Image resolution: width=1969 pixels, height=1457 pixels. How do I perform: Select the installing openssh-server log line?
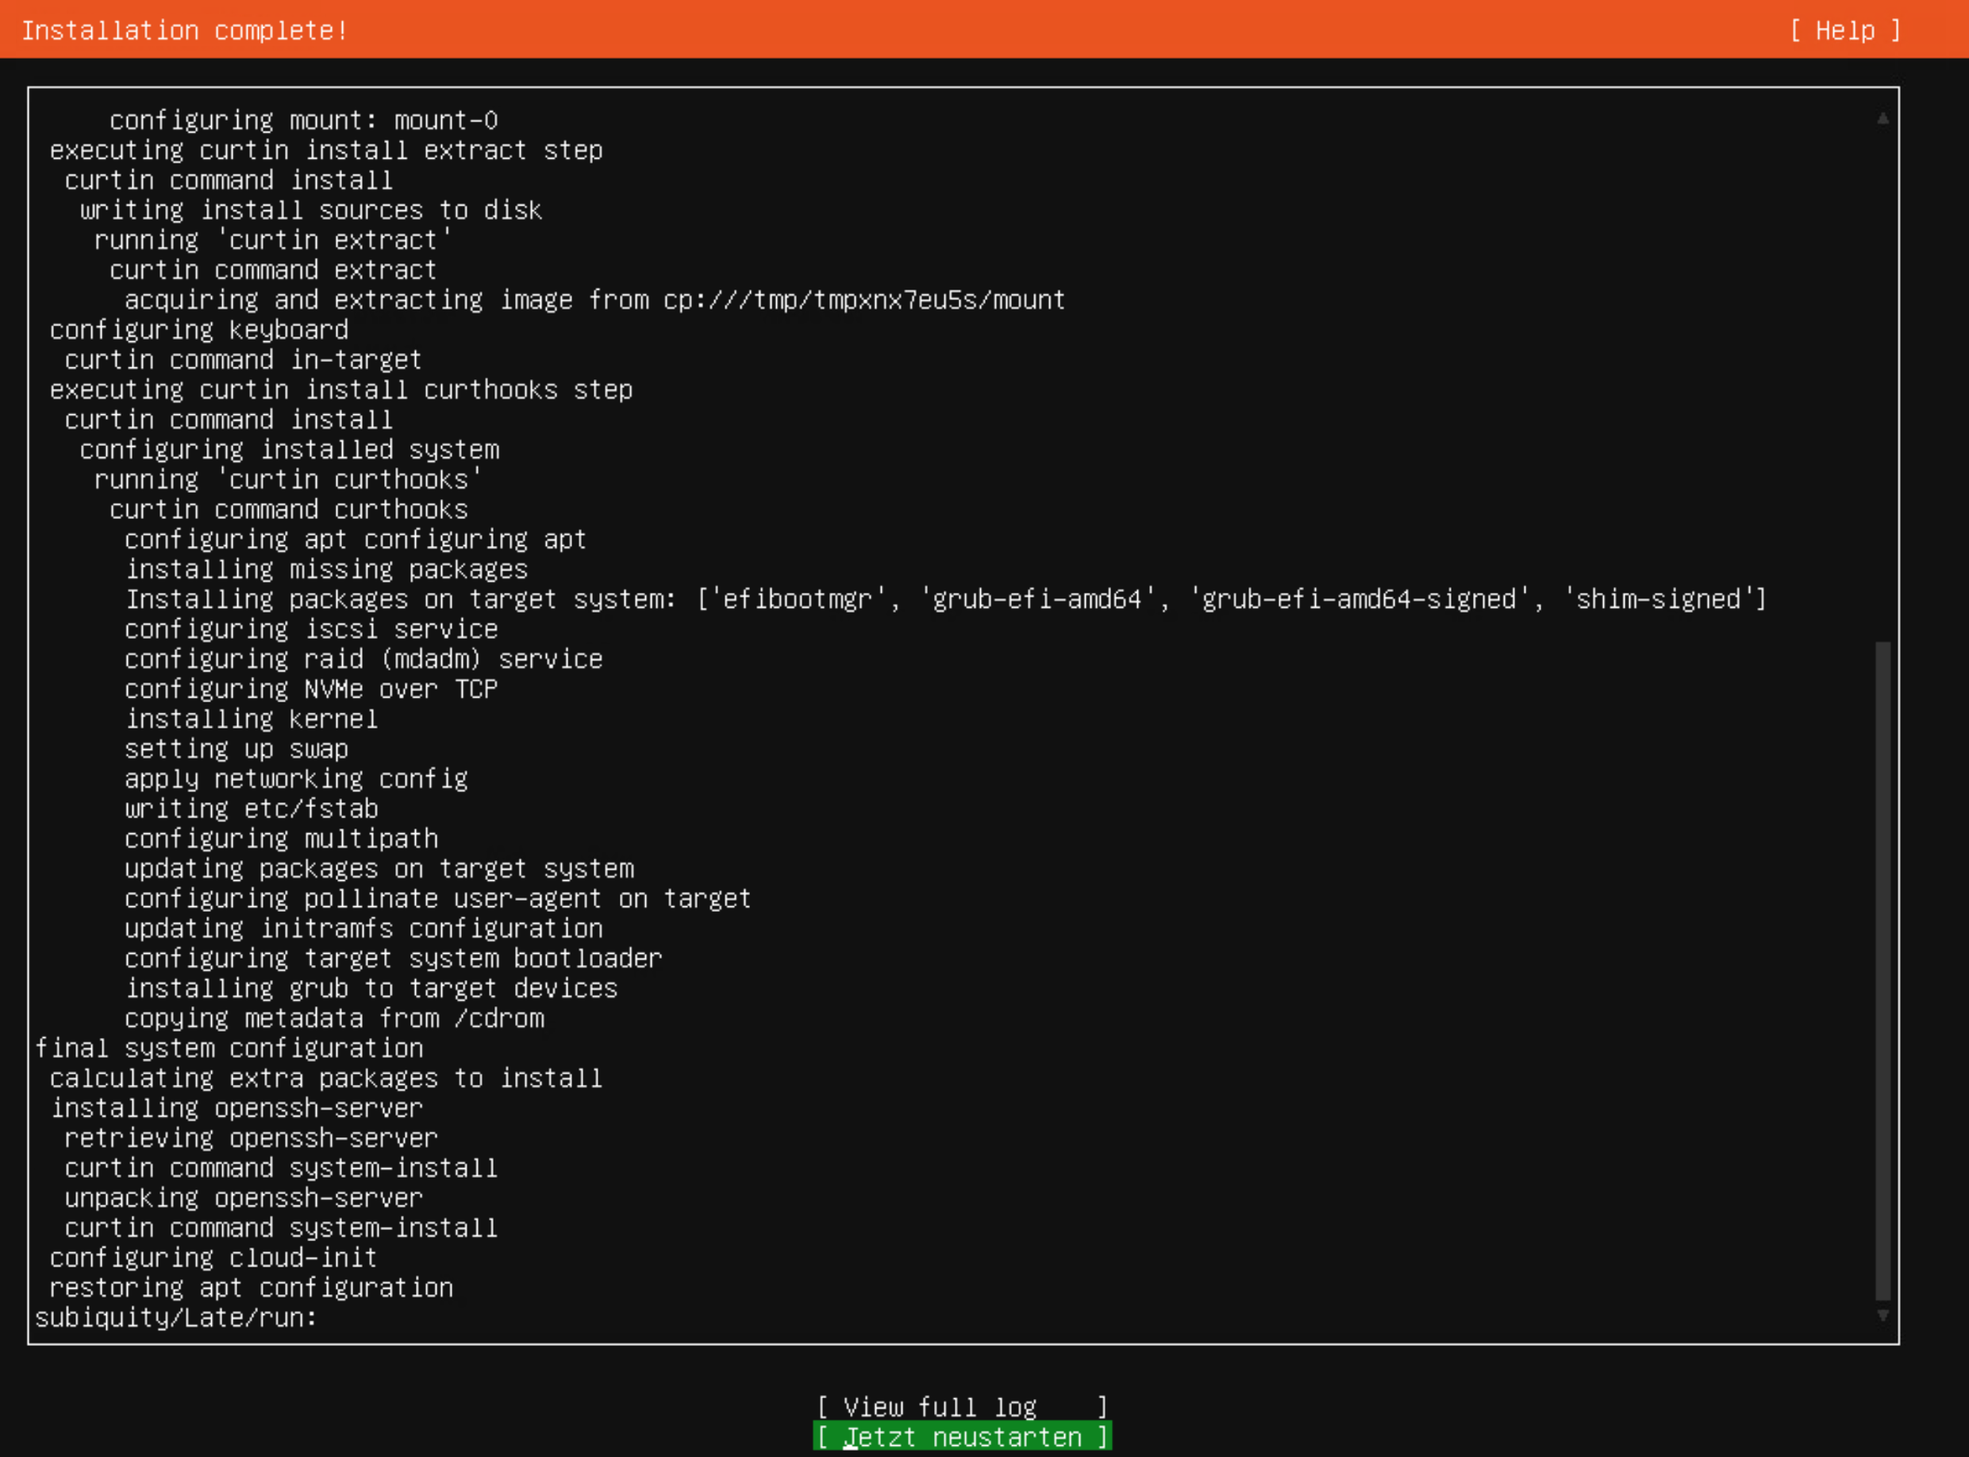(237, 1108)
